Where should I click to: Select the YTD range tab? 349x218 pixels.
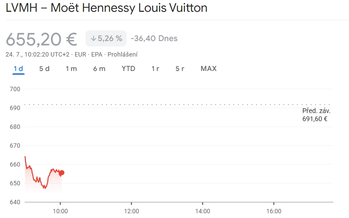[x=128, y=69]
